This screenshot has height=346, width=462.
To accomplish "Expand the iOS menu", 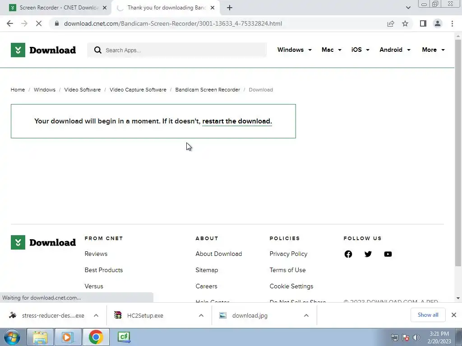I will (x=360, y=50).
